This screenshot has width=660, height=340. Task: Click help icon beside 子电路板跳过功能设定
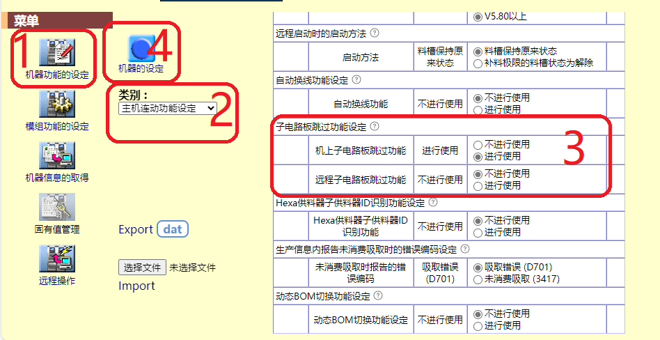pyautogui.click(x=375, y=127)
